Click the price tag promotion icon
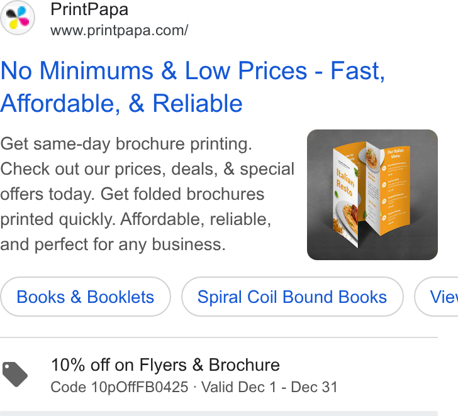The height and width of the screenshot is (416, 458). coord(15,375)
